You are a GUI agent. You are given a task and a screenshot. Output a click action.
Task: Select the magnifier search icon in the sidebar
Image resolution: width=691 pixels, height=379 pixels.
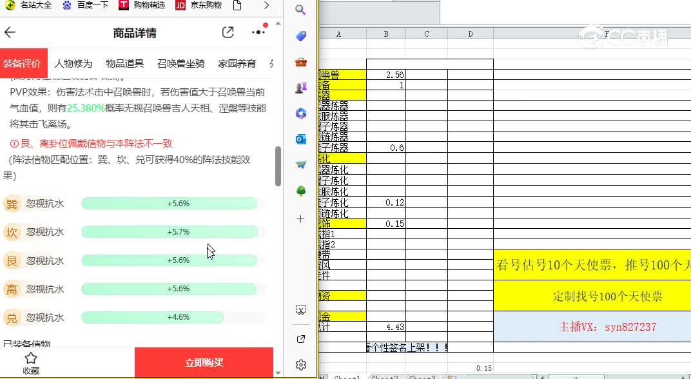(x=300, y=10)
